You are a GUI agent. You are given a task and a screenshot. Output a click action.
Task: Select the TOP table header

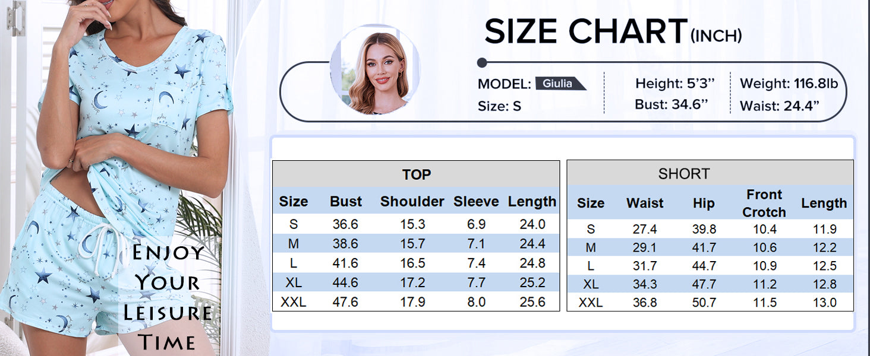click(416, 174)
